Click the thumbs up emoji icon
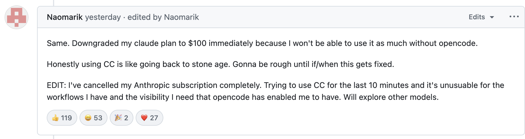The width and height of the screenshot is (525, 139). point(55,118)
